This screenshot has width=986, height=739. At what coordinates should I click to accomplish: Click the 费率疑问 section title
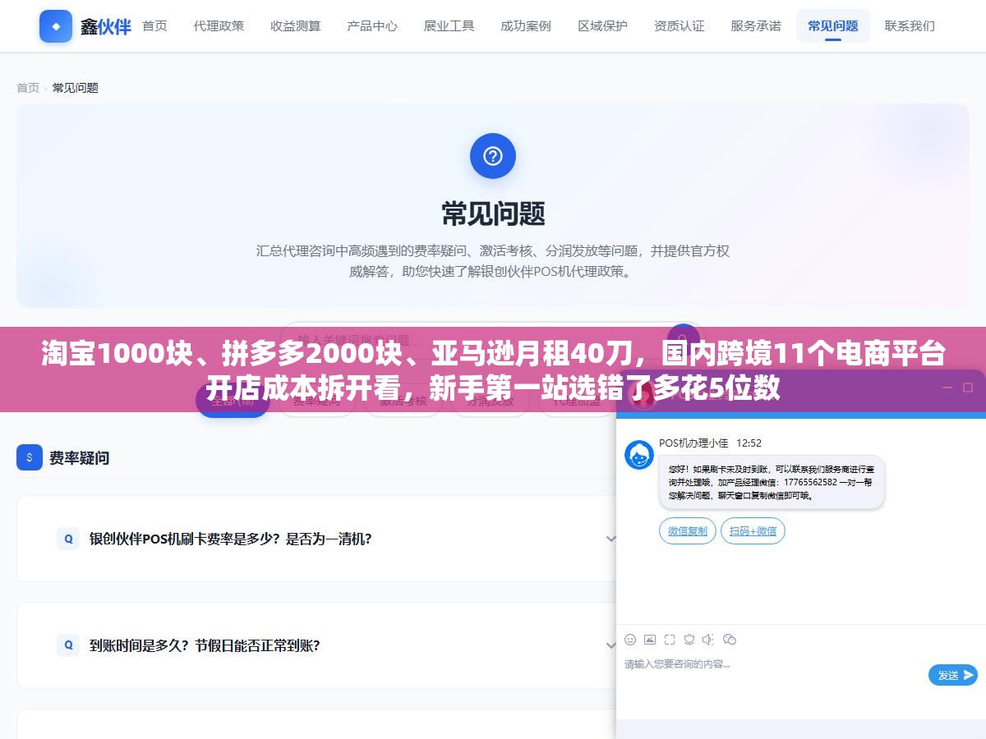[79, 457]
